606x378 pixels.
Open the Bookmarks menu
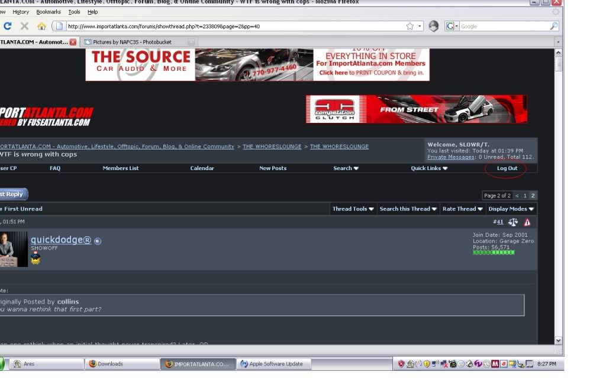[49, 12]
